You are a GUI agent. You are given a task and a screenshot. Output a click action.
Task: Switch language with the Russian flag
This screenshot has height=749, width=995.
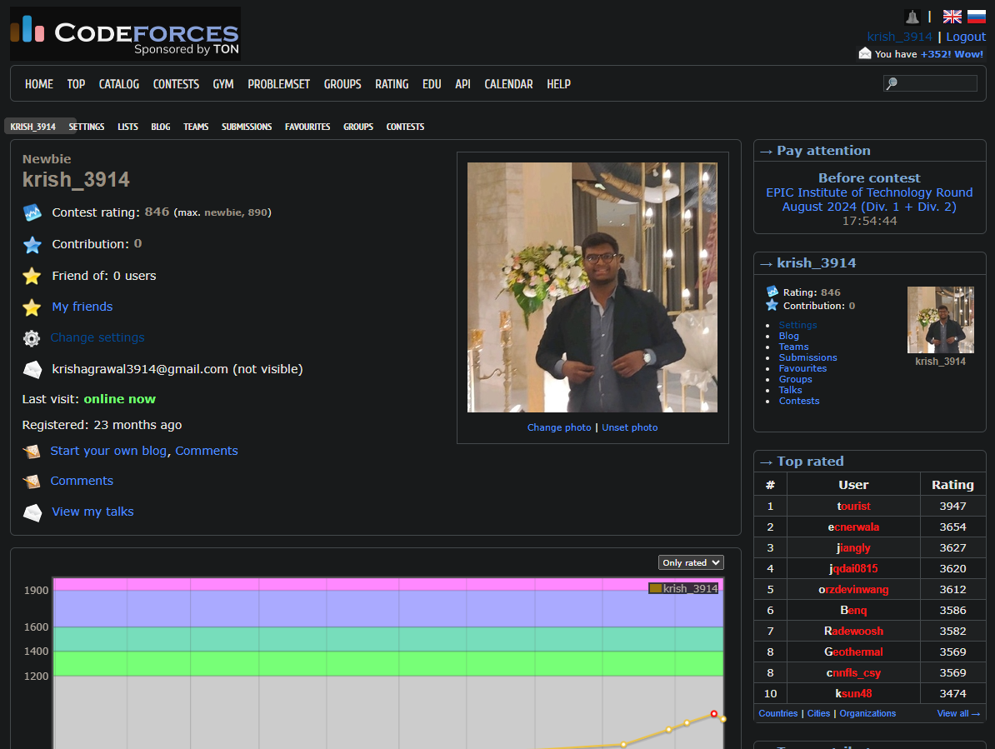click(976, 17)
